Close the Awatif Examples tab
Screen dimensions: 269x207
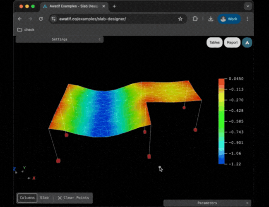[103, 6]
